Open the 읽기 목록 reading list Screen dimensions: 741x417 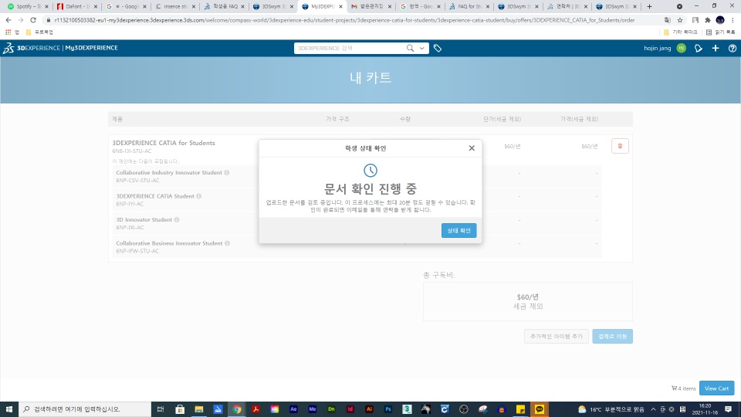721,32
